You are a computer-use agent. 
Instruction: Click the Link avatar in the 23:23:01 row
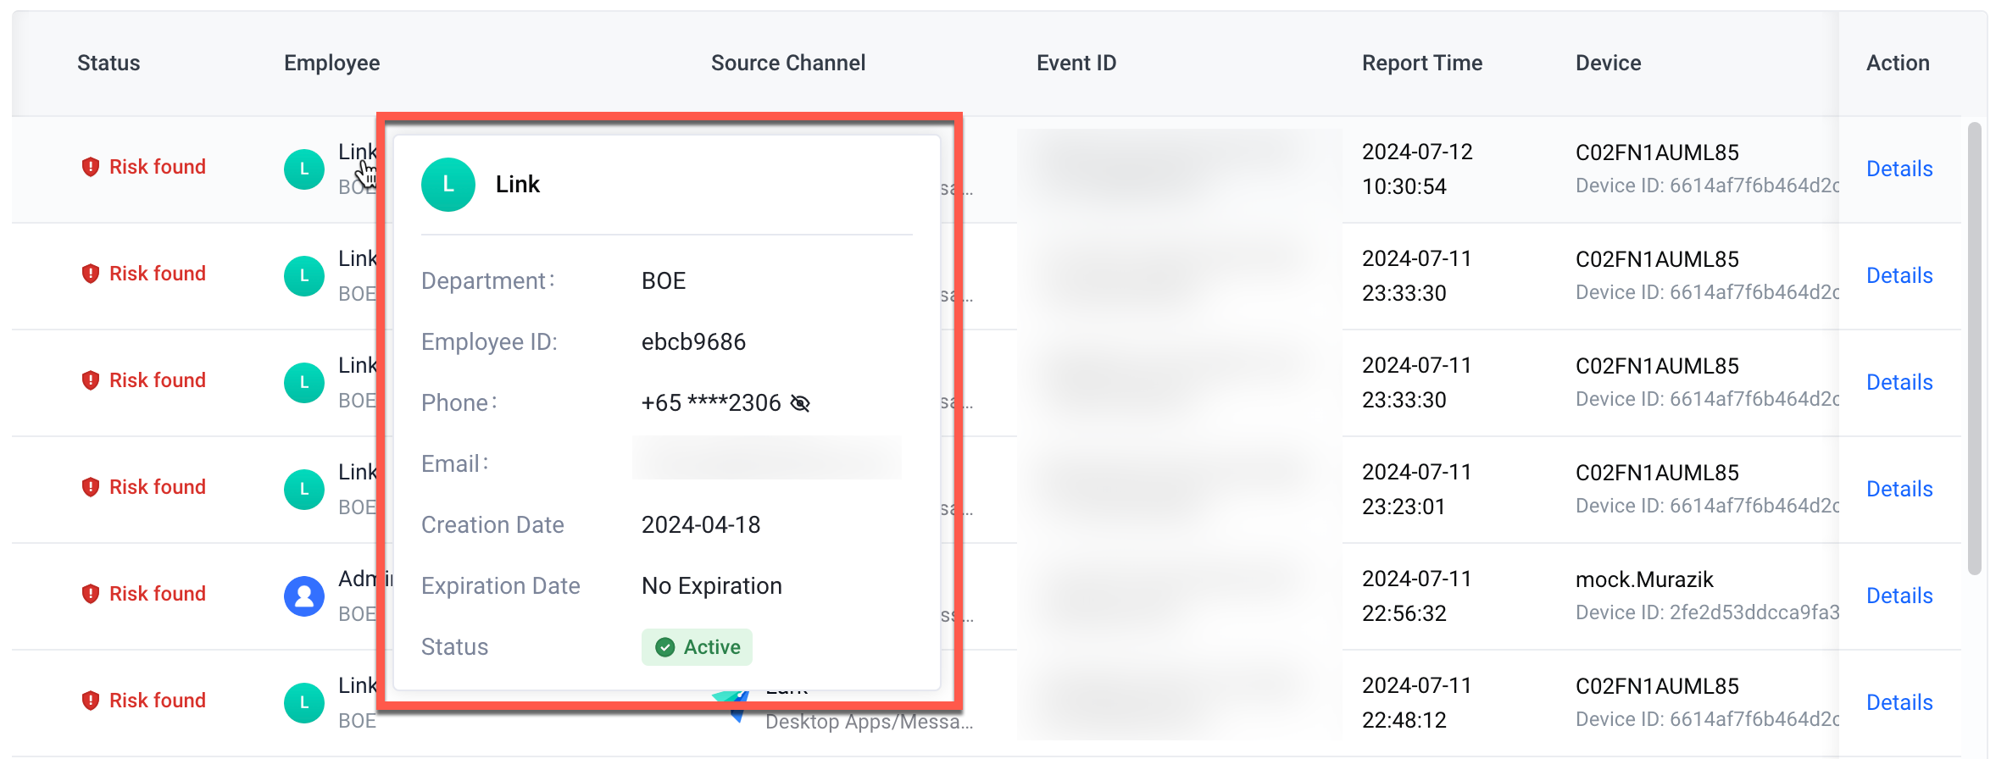coord(304,490)
